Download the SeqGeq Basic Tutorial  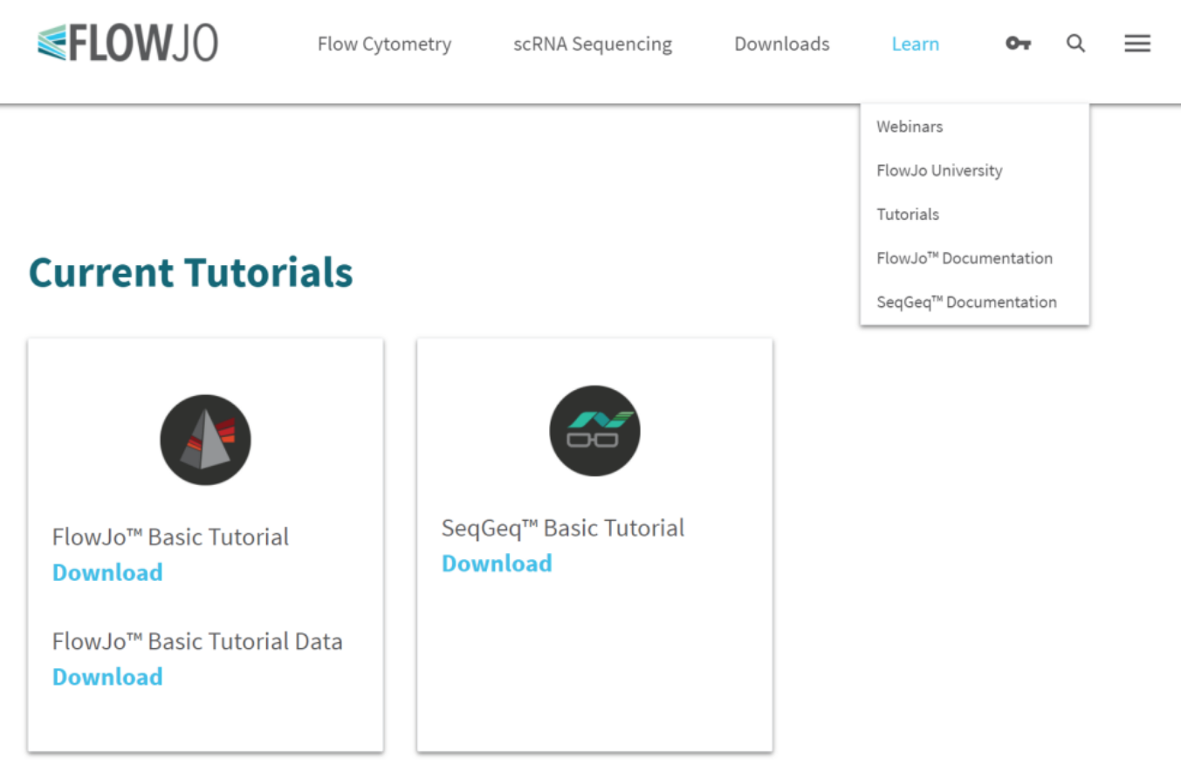click(x=497, y=564)
